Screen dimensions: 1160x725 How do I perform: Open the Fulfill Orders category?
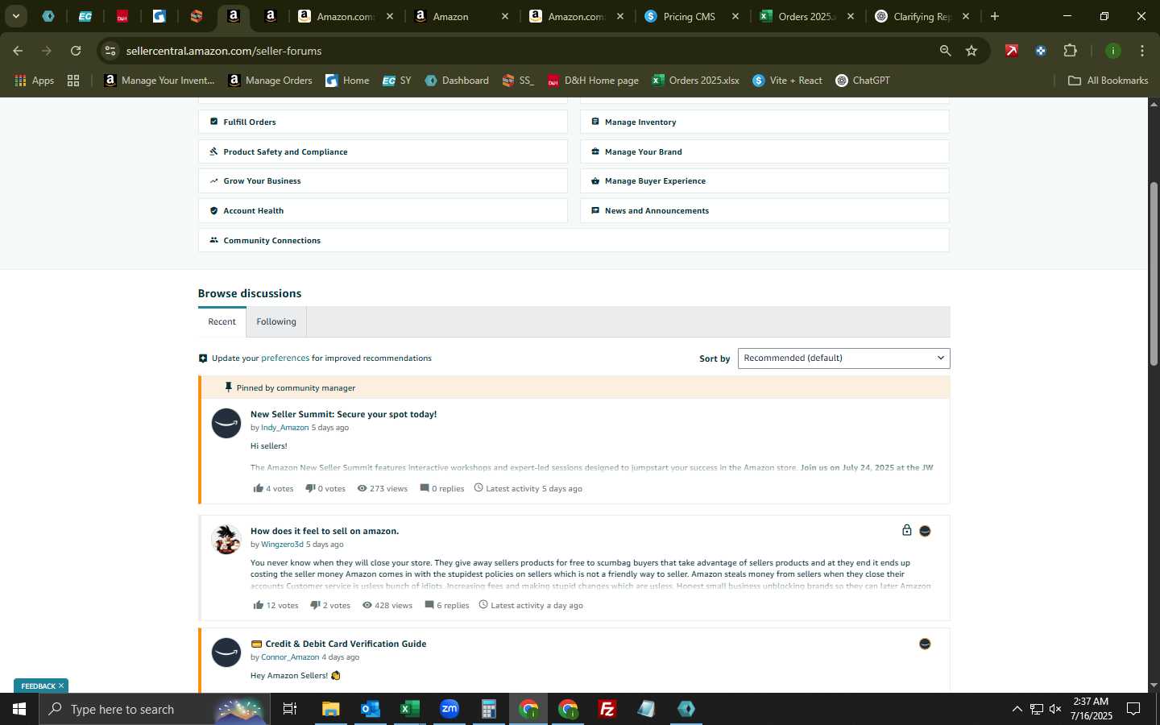[383, 122]
